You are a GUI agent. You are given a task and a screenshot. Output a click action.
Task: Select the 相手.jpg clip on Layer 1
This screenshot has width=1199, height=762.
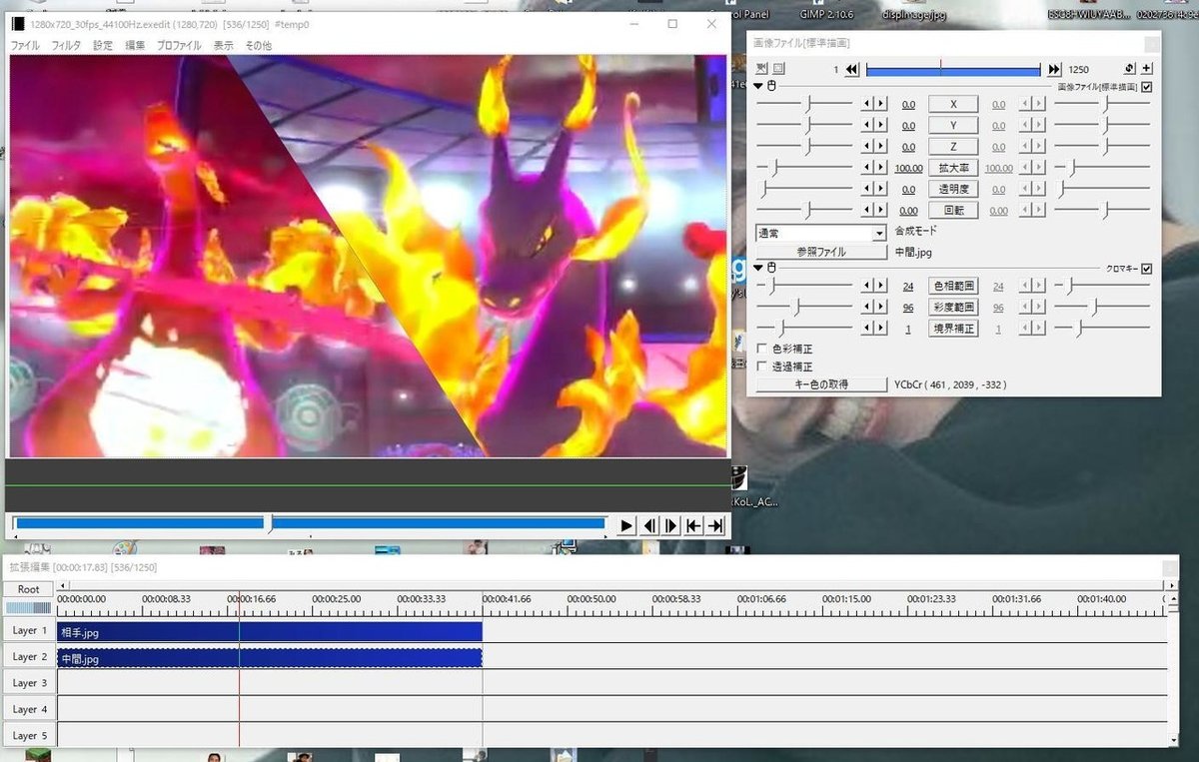(270, 632)
